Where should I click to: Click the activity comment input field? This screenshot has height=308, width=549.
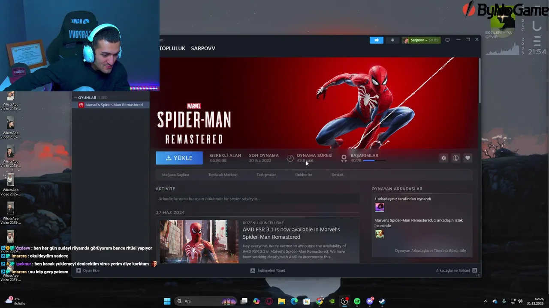[x=257, y=198]
